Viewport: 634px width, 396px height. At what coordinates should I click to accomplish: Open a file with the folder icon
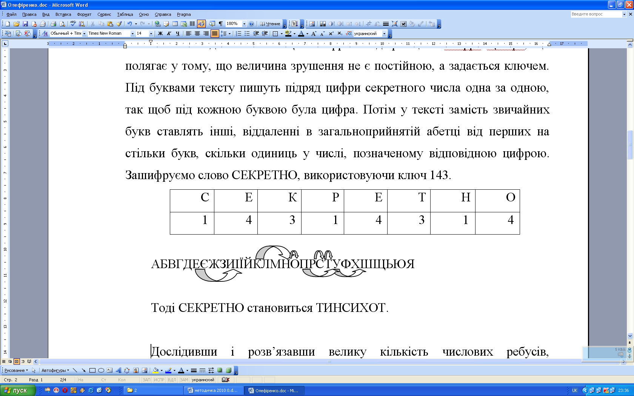16,24
